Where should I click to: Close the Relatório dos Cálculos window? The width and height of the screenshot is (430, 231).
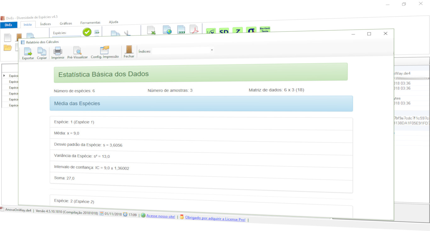pos(385,34)
